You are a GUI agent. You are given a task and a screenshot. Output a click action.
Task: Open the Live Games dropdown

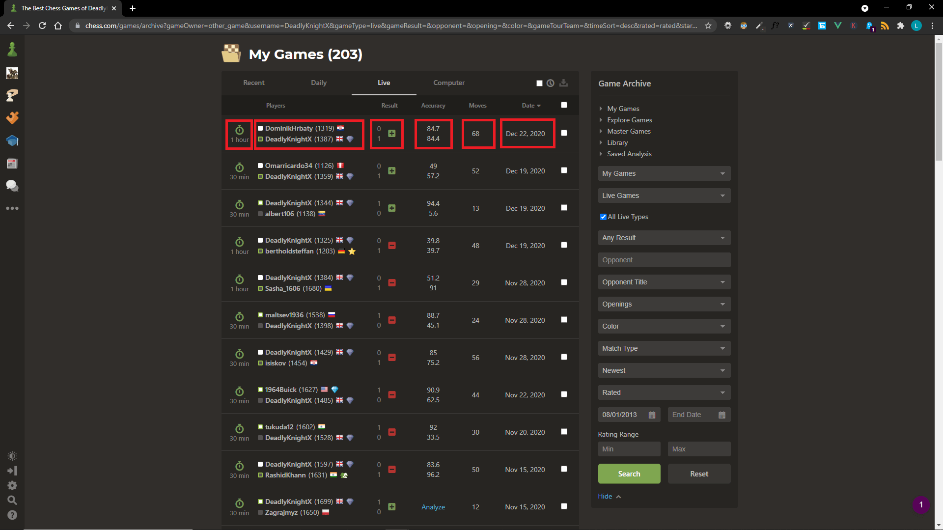664,195
